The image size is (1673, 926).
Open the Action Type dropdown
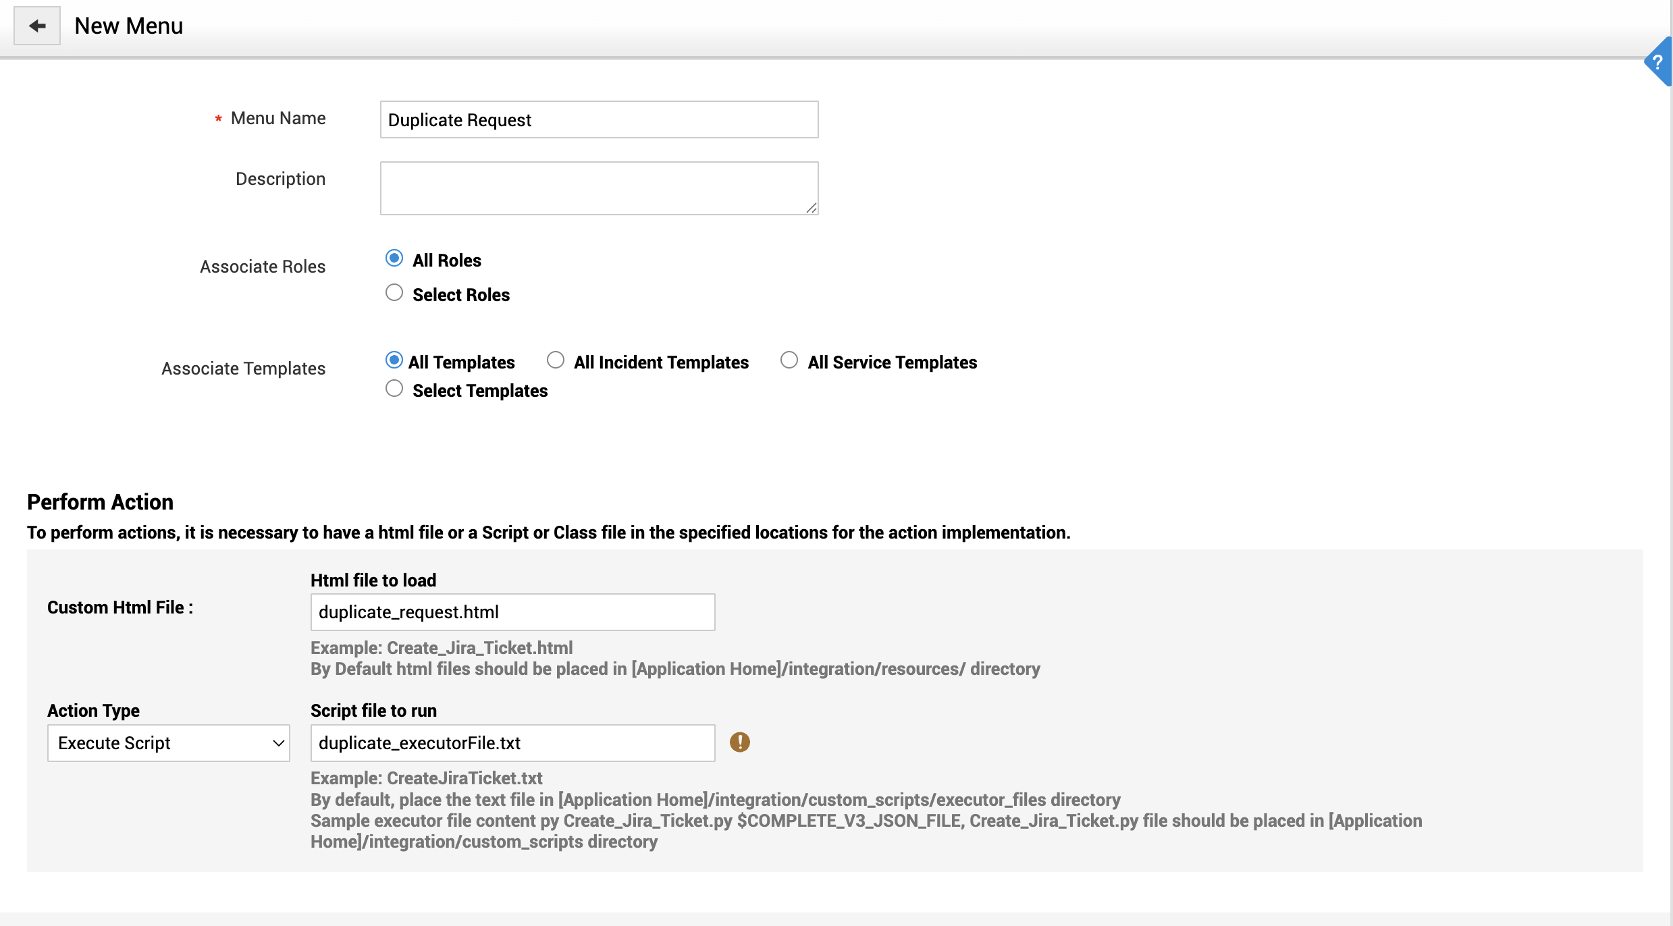click(x=168, y=743)
